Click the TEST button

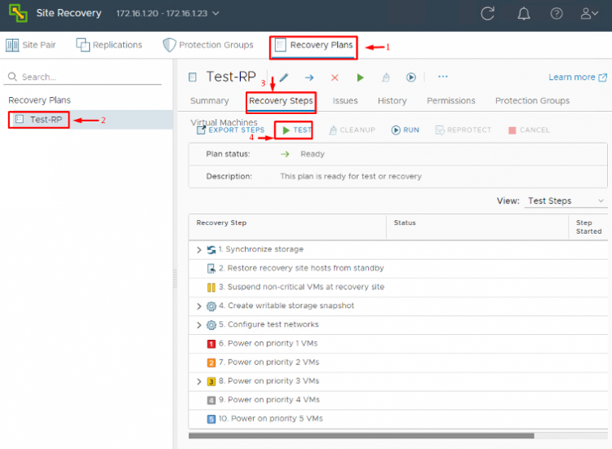(x=297, y=130)
